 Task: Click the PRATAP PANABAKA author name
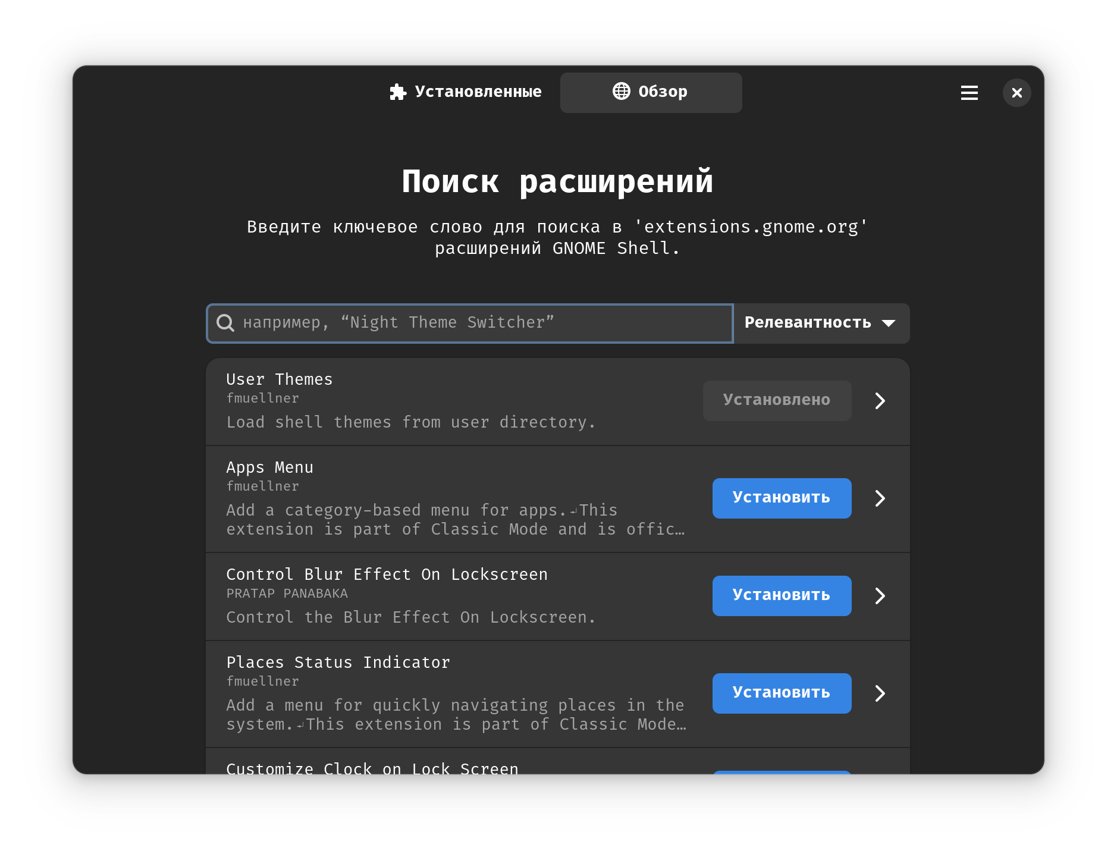287,594
